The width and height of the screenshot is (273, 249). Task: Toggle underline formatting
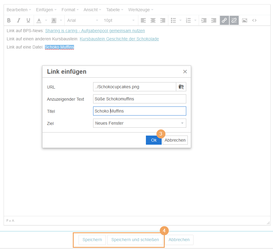point(28,20)
